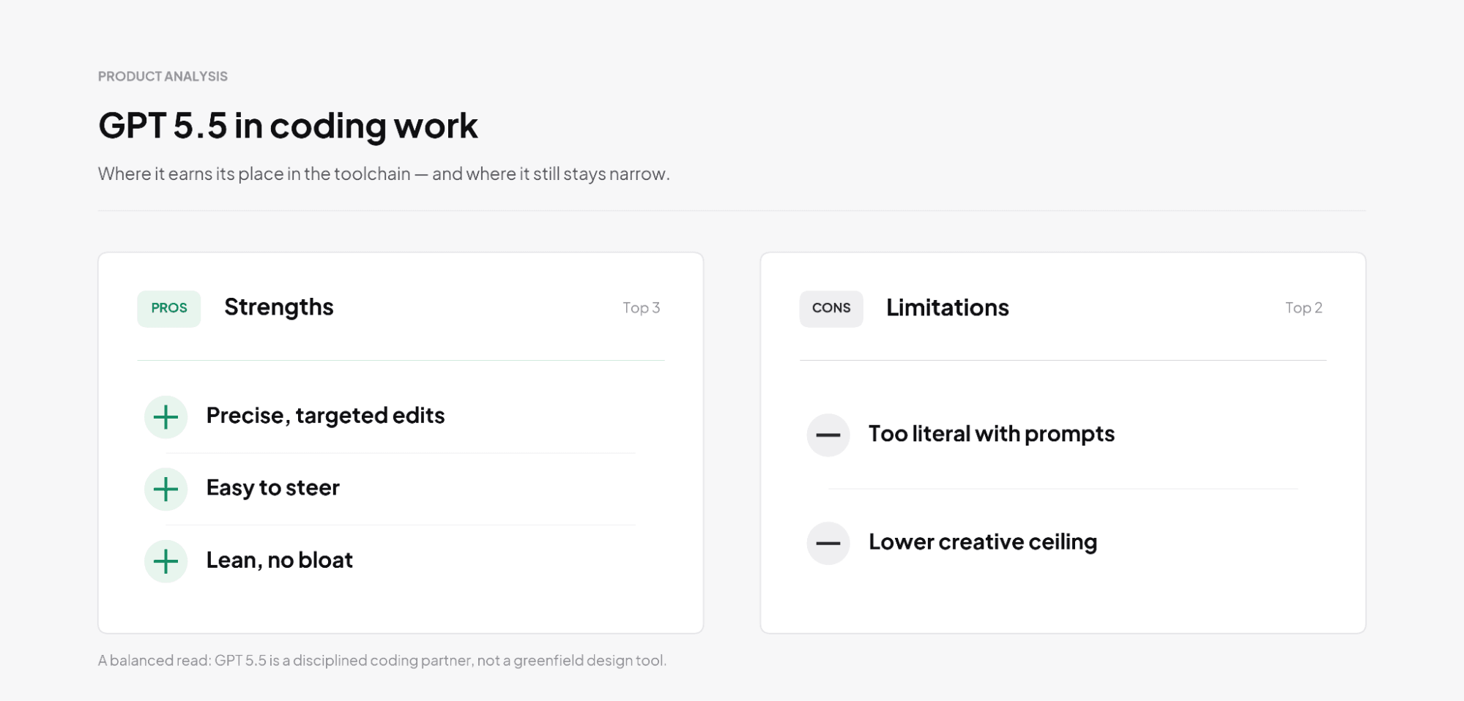Click the plus icon next to Easy to steer
1464x701 pixels.
166,489
